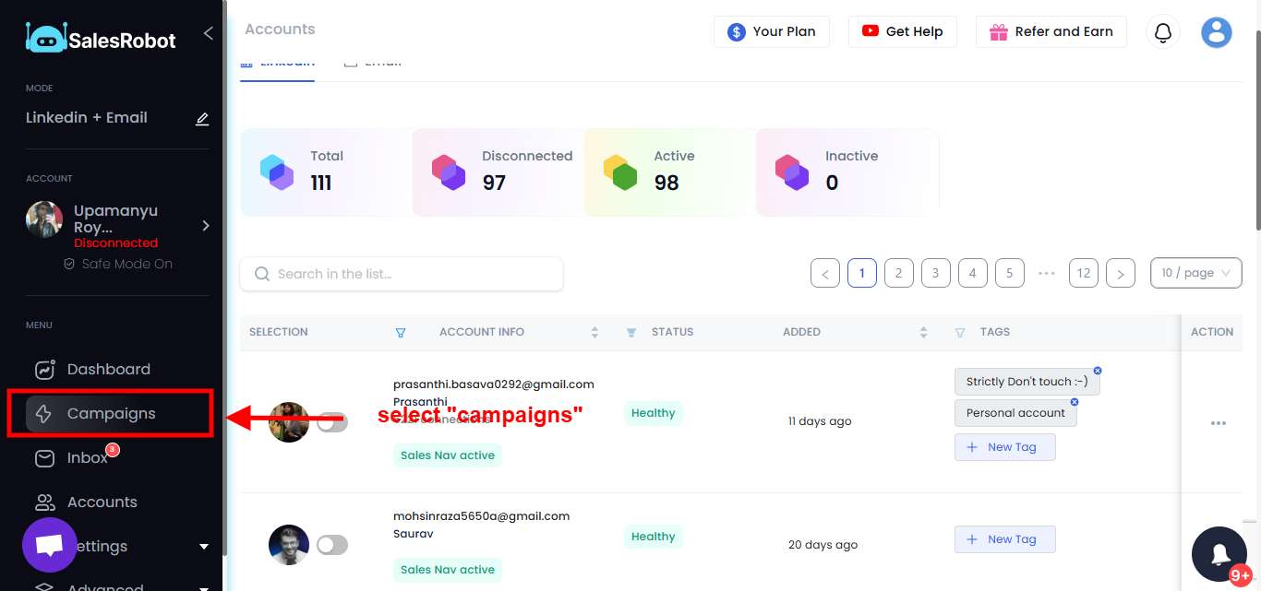Click the Healthy status for Prasanthi
The image size is (1261, 591).
pyautogui.click(x=654, y=413)
